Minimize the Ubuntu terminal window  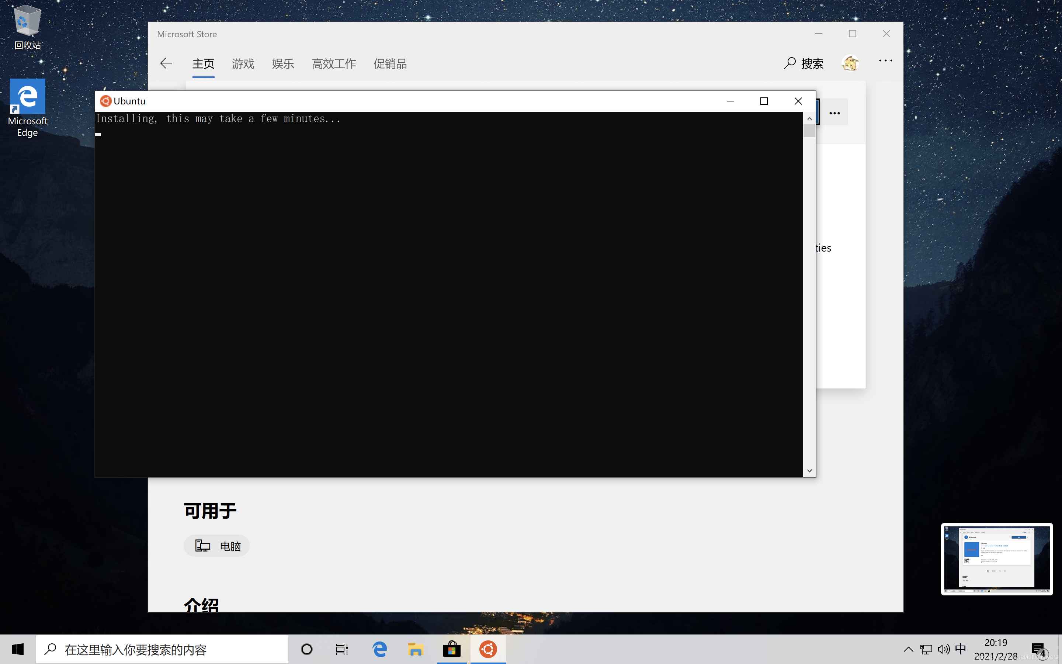[730, 101]
